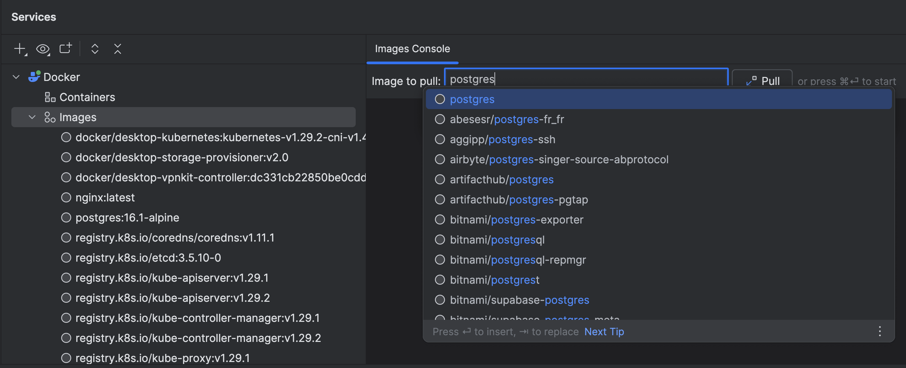
Task: Switch to the Images Console tab
Action: coord(412,49)
